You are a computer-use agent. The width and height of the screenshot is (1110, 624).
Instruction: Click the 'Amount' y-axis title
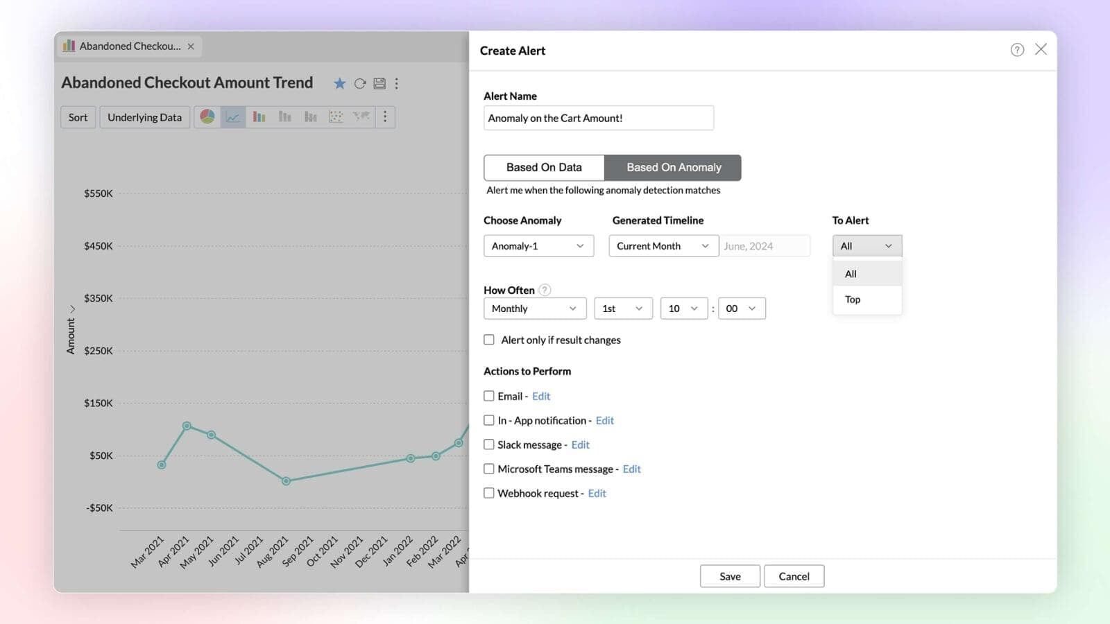(71, 336)
